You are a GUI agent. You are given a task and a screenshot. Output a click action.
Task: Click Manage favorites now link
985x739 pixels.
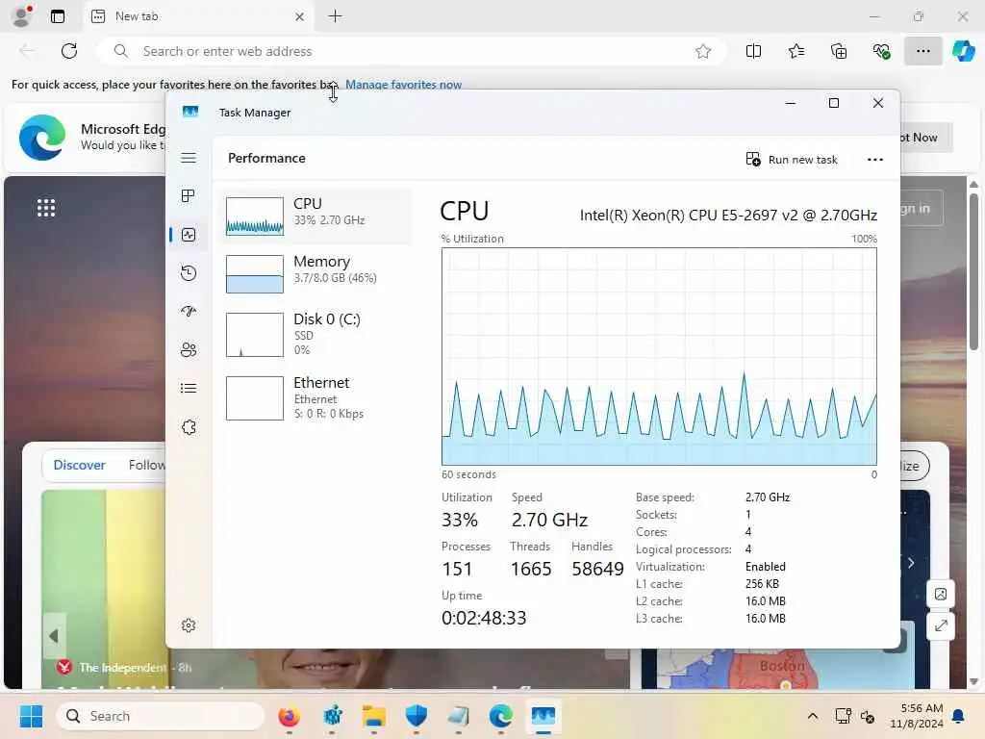click(403, 85)
